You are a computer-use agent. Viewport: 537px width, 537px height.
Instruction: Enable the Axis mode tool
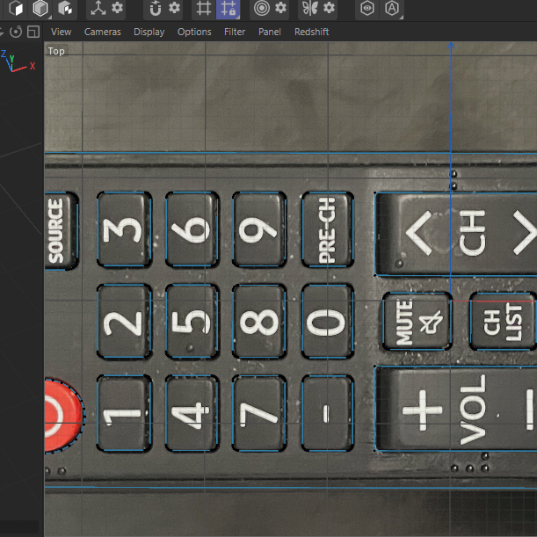coord(98,8)
